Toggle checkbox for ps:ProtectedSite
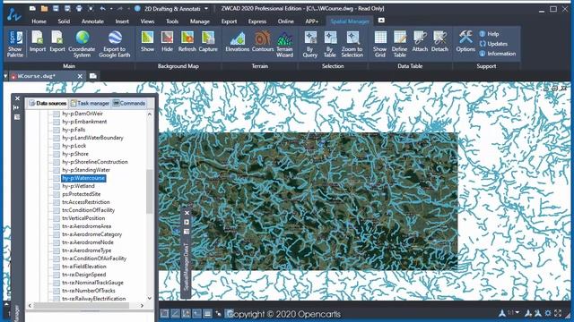574x322 pixels. tap(57, 194)
